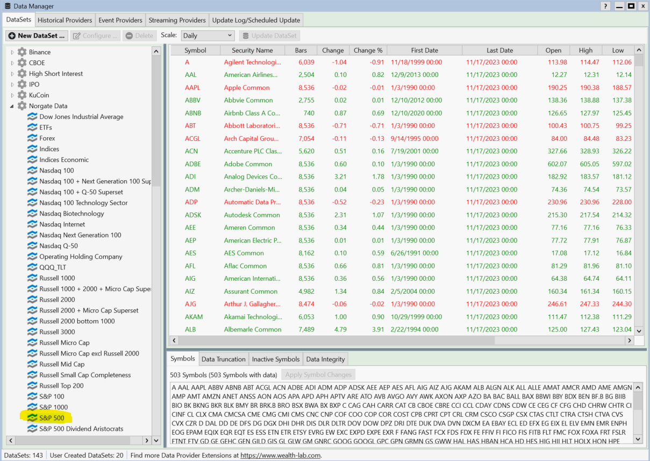Select the highlighted S&P 500 dataset icon
Viewport: 650px width, 461px height.
32,418
